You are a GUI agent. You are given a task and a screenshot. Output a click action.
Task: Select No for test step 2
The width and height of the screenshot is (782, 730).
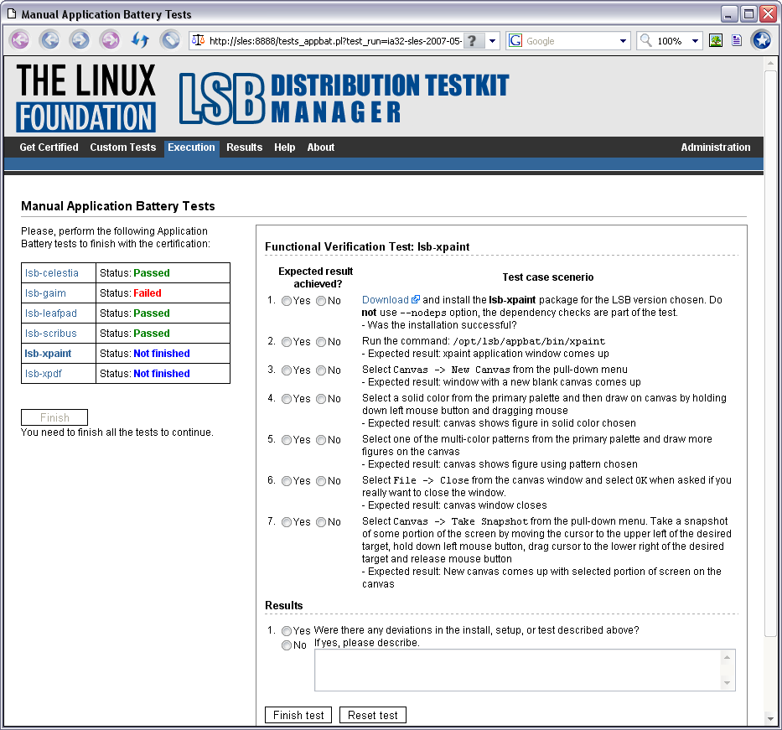pyautogui.click(x=321, y=342)
